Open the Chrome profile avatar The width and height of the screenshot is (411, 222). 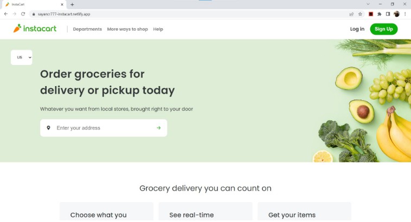tap(396, 14)
